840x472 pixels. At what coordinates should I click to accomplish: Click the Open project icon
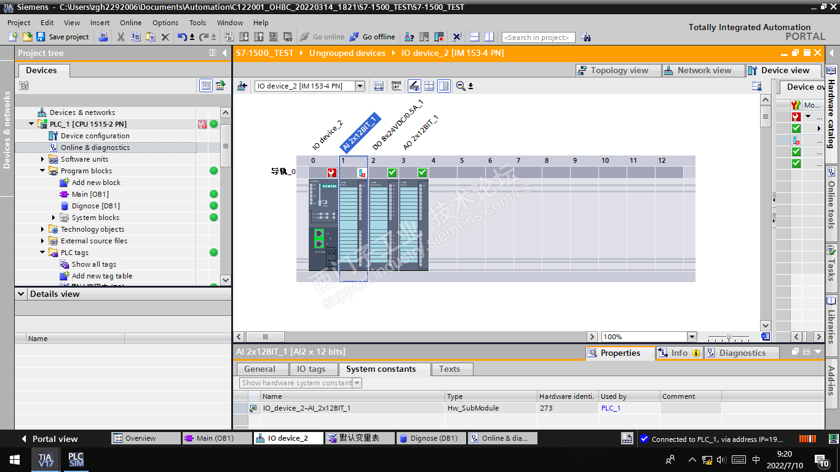pyautogui.click(x=27, y=37)
